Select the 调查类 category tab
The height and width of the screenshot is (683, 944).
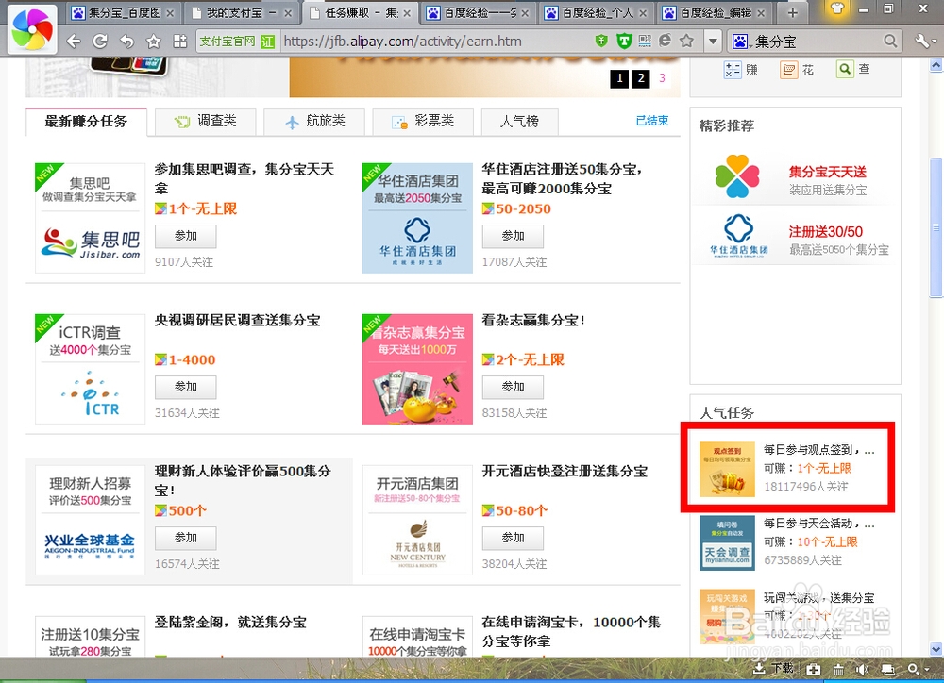205,122
